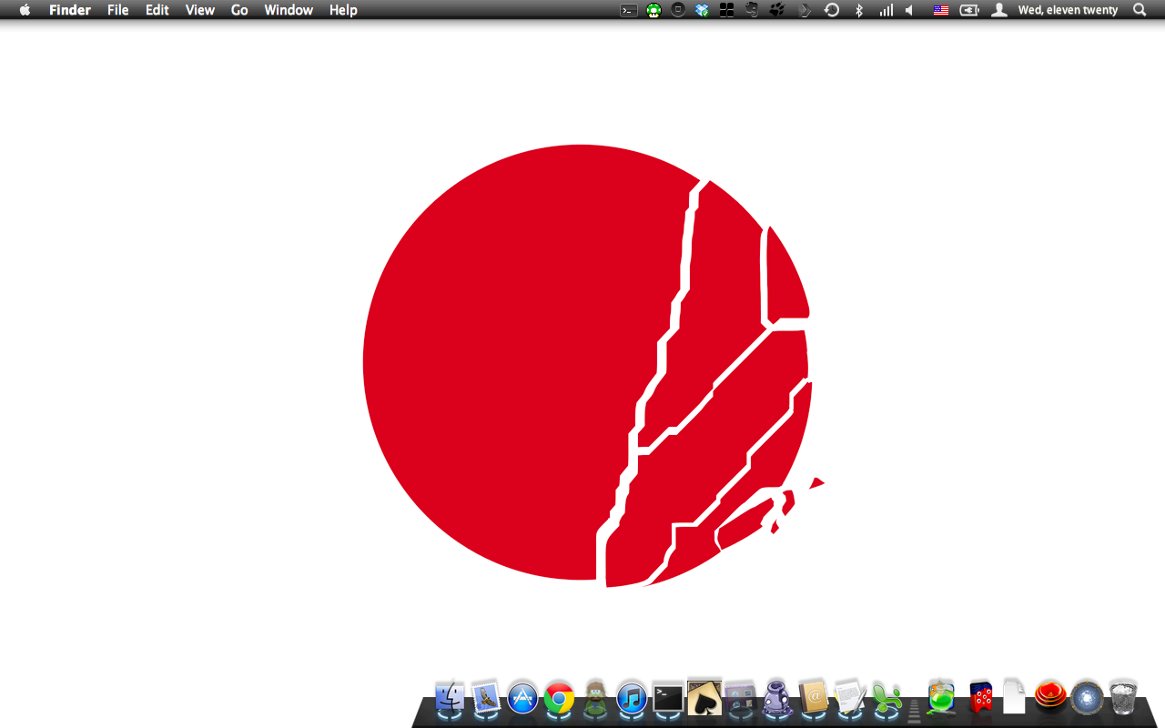The image size is (1165, 728).
Task: Open the Go menu
Action: click(x=239, y=10)
